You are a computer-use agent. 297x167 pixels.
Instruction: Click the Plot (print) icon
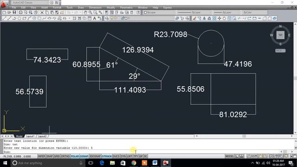click(20, 13)
